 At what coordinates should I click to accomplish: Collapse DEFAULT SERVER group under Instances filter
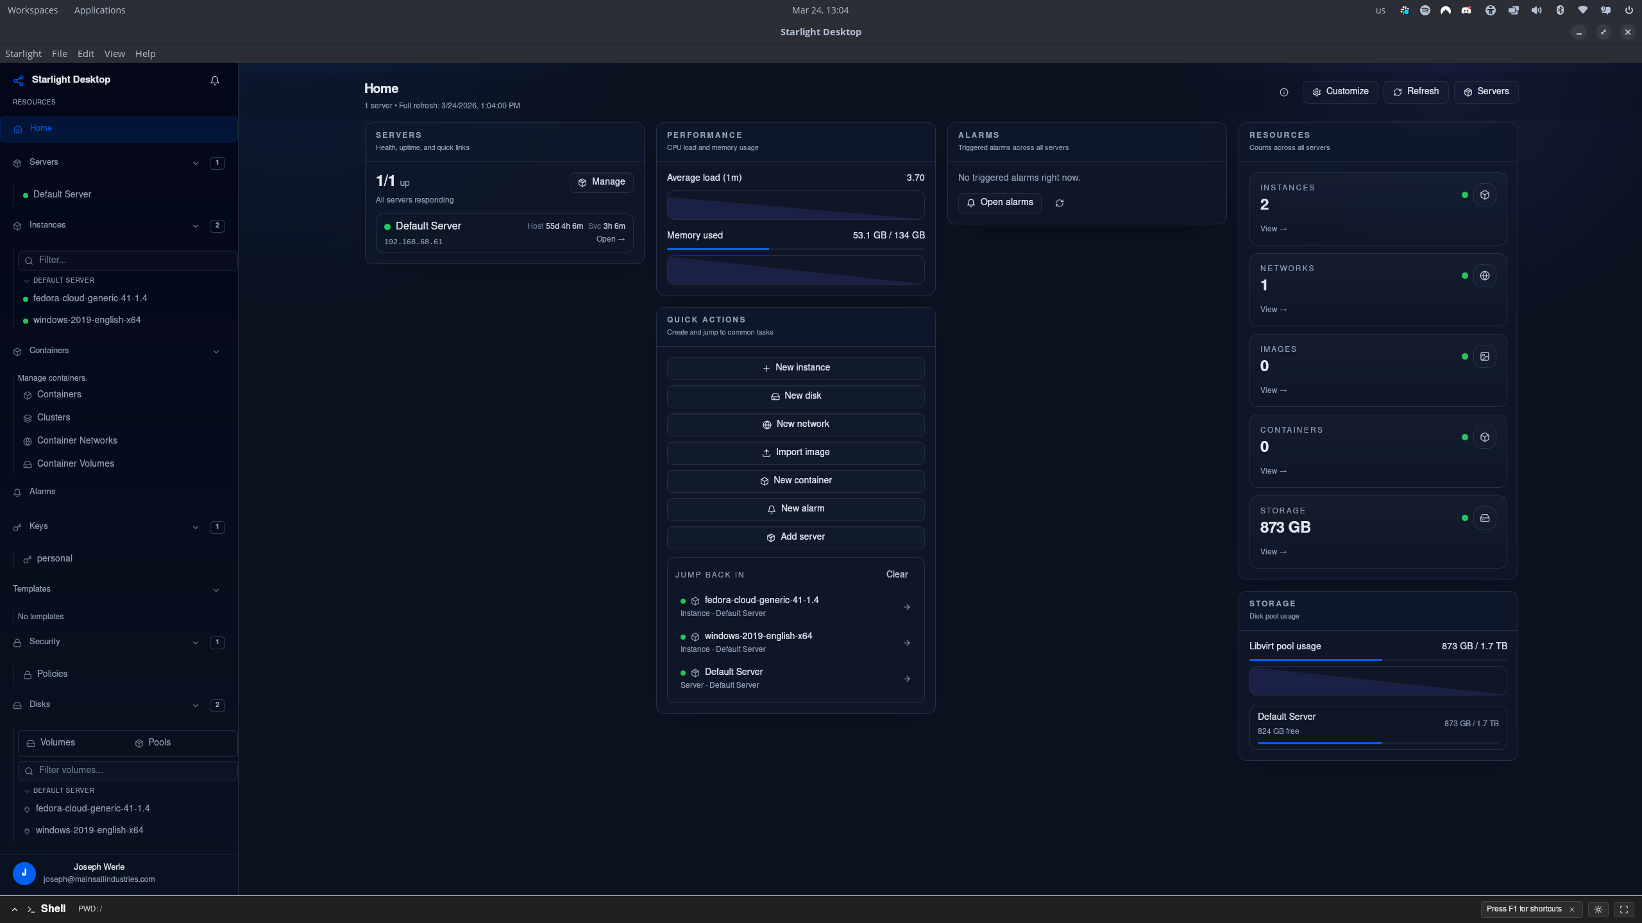[27, 281]
